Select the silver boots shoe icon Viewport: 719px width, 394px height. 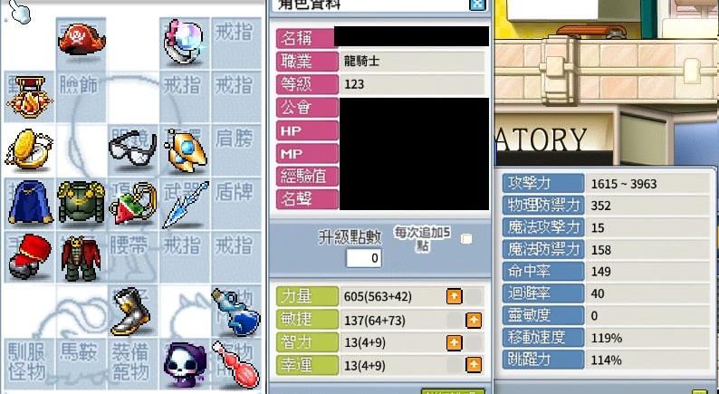tap(130, 311)
